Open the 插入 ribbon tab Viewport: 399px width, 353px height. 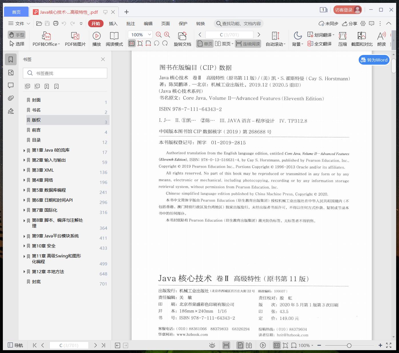coord(113,23)
